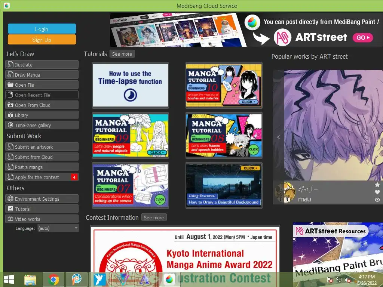
Task: Click the star favorite icon on artwork
Action: pyautogui.click(x=377, y=185)
